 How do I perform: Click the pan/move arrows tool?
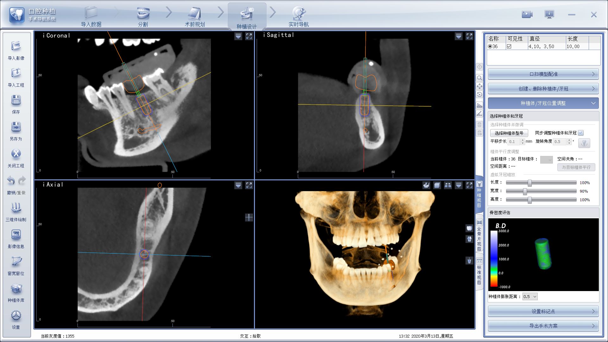[x=479, y=86]
